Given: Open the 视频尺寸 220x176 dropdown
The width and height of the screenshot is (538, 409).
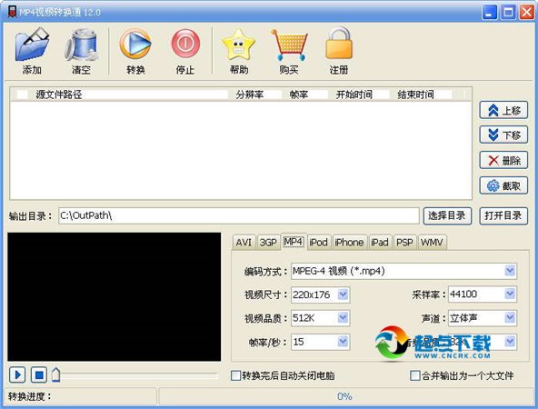Looking at the screenshot, I should tap(321, 294).
